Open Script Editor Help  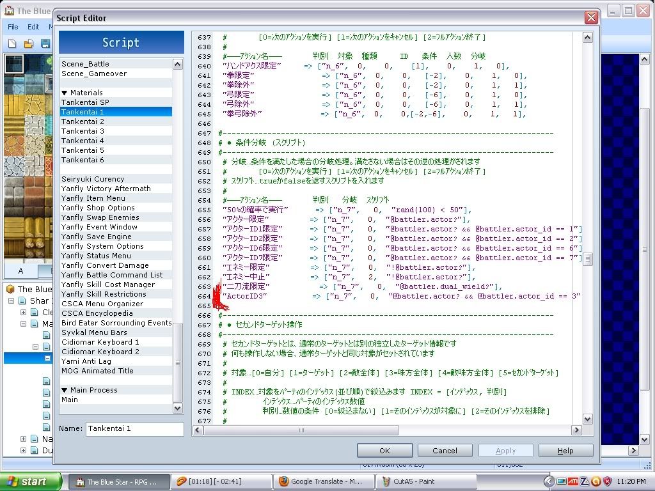coord(565,450)
